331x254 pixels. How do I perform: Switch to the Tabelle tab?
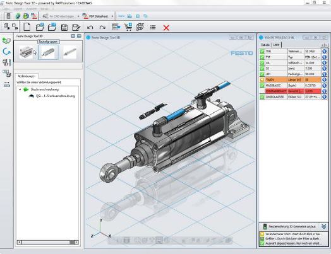pyautogui.click(x=265, y=45)
